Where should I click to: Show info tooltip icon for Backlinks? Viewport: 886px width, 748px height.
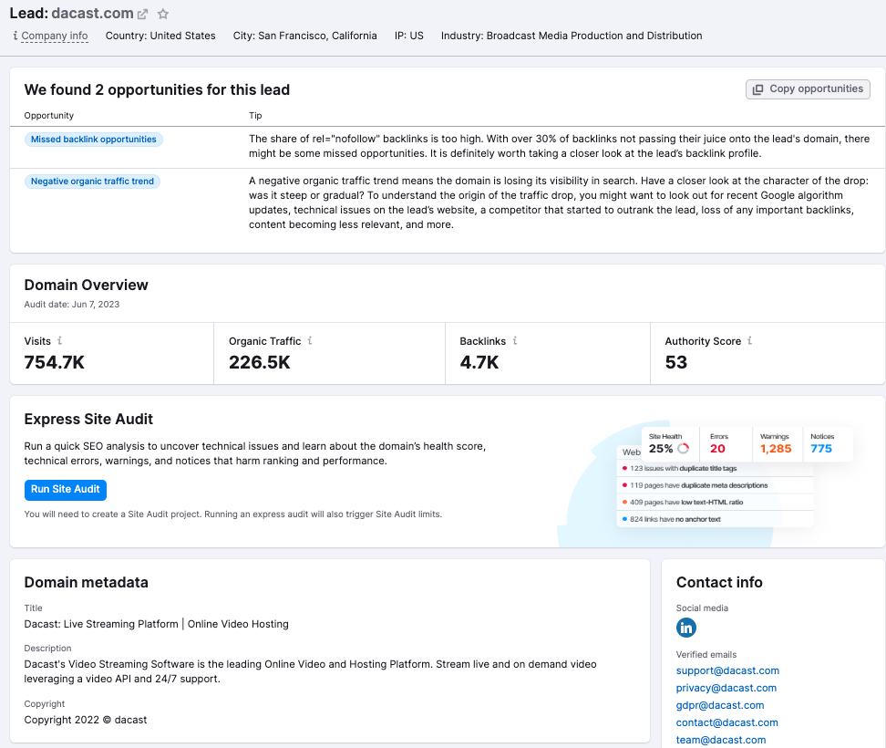tap(515, 340)
